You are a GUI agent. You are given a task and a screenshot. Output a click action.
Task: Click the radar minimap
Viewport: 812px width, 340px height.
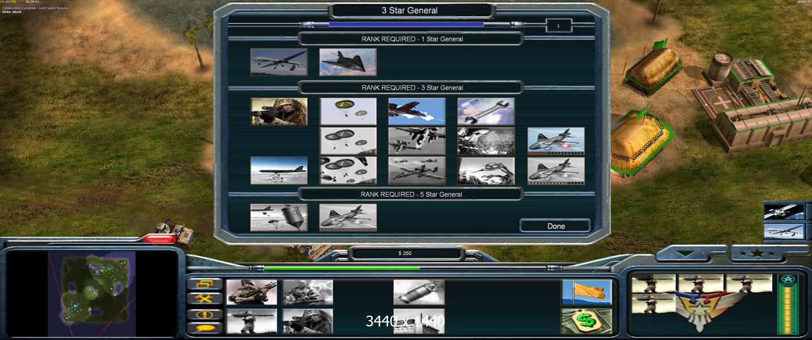click(x=92, y=294)
